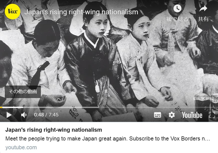Click the share arrow icon
The height and width of the screenshot is (153, 218).
click(203, 9)
